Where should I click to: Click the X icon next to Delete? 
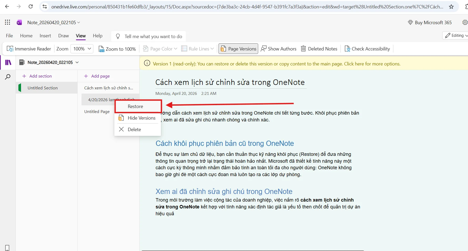pos(121,129)
